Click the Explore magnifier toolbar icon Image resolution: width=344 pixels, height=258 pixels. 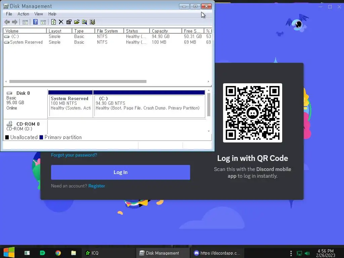pyautogui.click(x=84, y=22)
